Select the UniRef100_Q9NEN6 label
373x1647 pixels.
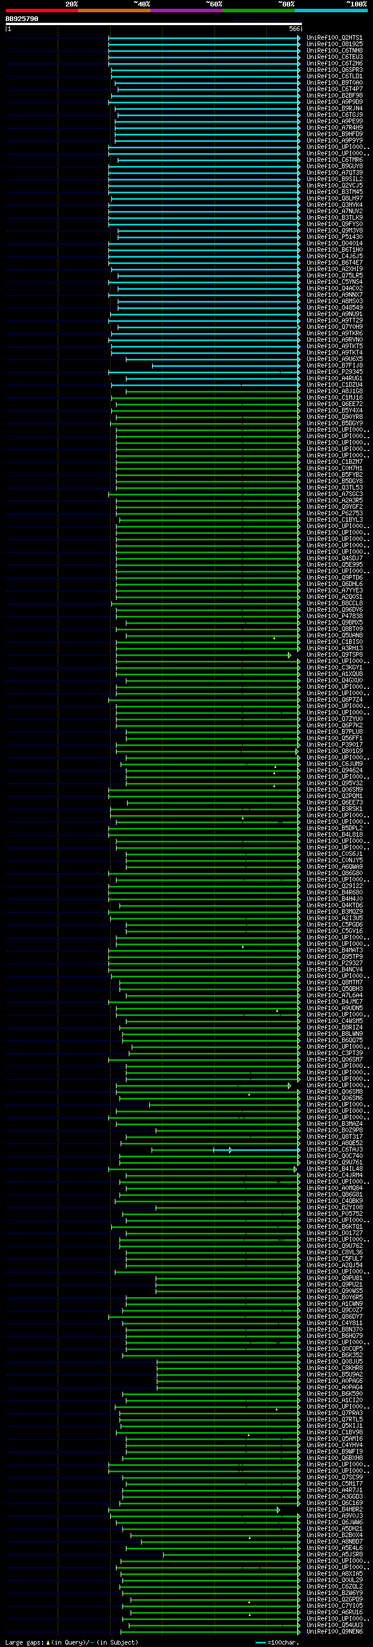pos(334,1632)
